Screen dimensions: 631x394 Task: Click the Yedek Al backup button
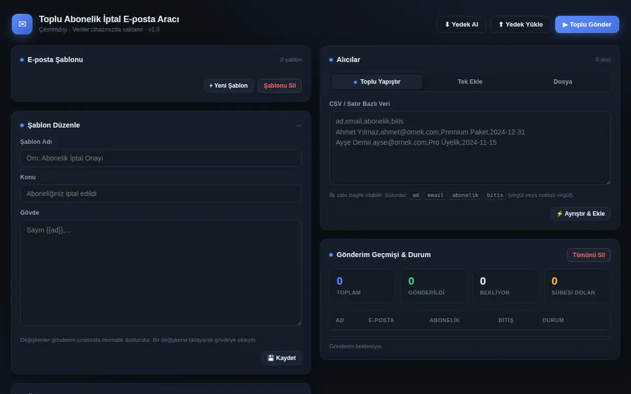tap(461, 25)
